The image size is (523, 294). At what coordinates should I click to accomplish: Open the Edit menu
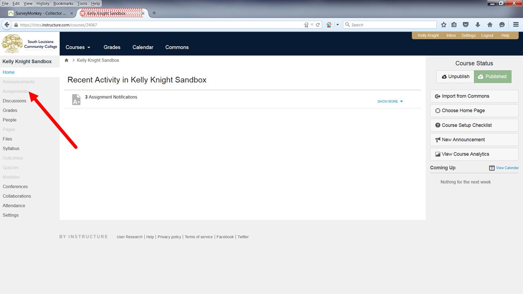coord(16,3)
